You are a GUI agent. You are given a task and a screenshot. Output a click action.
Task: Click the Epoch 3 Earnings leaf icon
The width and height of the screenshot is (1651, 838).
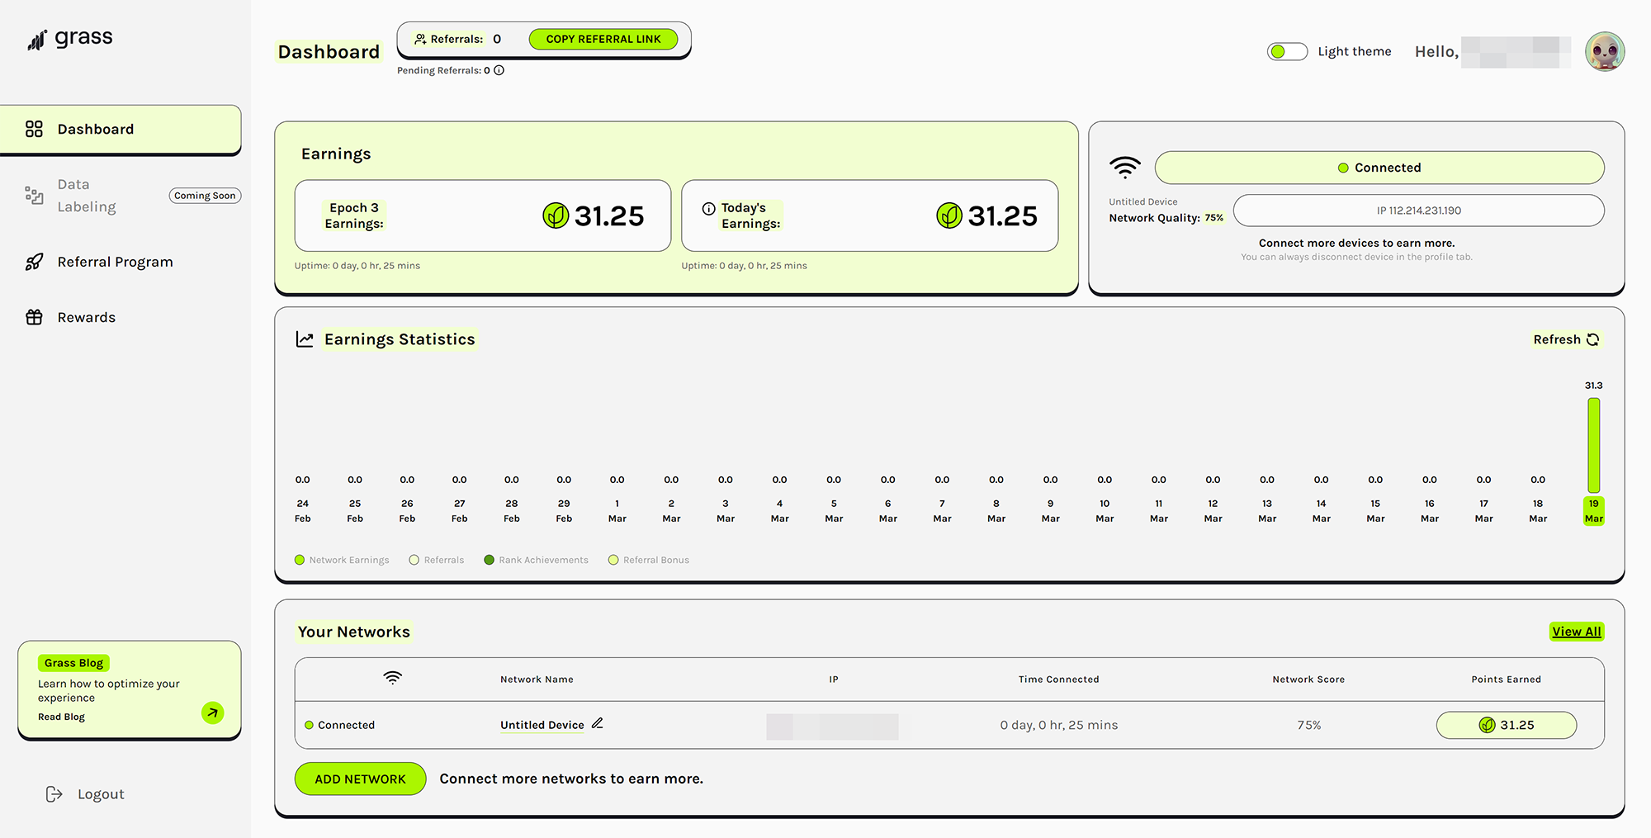556,215
